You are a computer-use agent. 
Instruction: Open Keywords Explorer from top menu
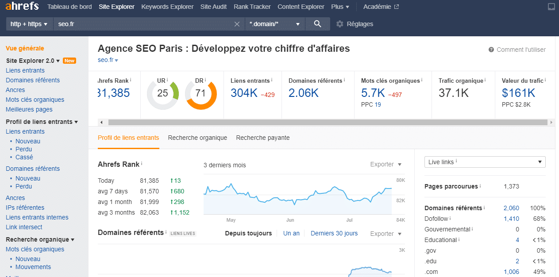tap(167, 7)
